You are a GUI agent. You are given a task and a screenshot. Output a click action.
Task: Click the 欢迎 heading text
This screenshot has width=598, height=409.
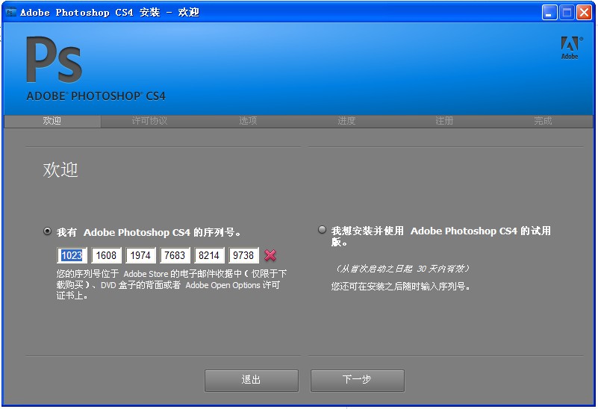[60, 169]
